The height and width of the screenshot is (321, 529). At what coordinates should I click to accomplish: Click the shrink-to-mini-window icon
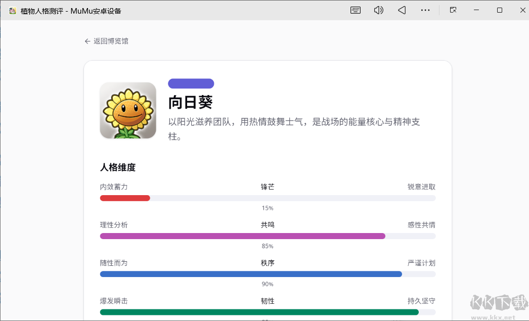pyautogui.click(x=453, y=10)
